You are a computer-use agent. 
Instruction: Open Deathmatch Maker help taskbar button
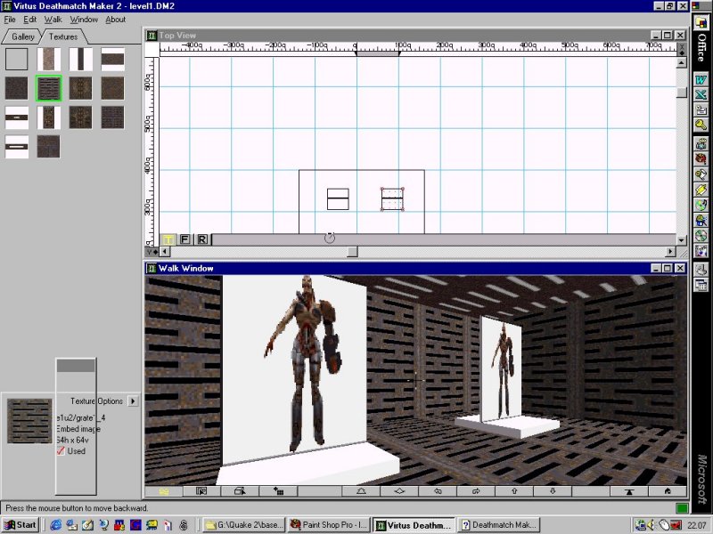498,525
